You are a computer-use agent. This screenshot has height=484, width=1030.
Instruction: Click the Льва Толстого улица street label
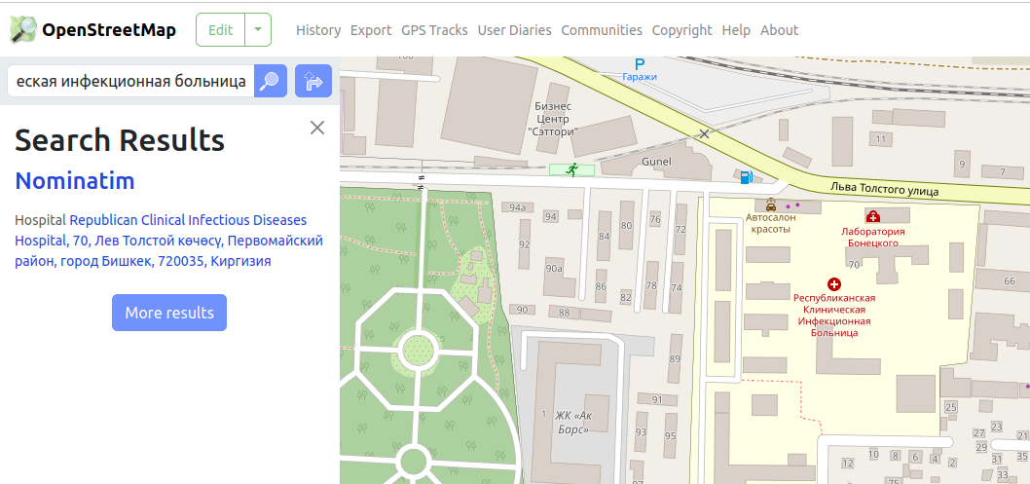(884, 189)
